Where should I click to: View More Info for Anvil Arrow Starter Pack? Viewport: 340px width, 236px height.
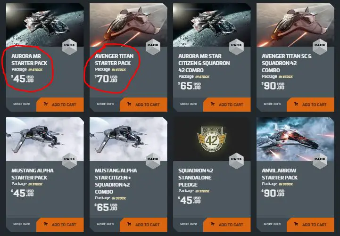272,224
